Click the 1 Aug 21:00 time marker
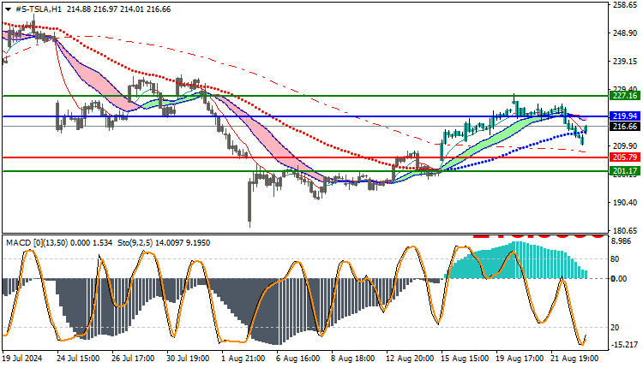Screen dimensions: 643x368 243,359
